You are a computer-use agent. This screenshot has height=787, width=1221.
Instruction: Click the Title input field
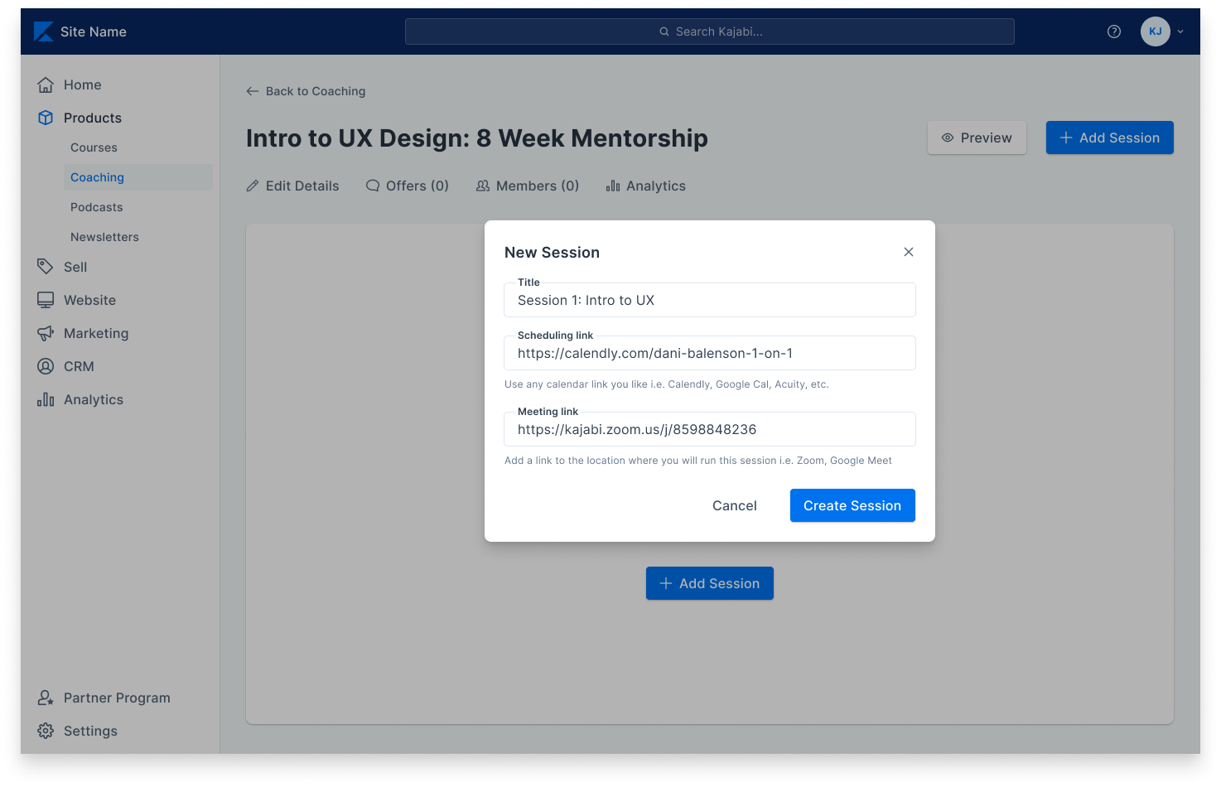(710, 301)
